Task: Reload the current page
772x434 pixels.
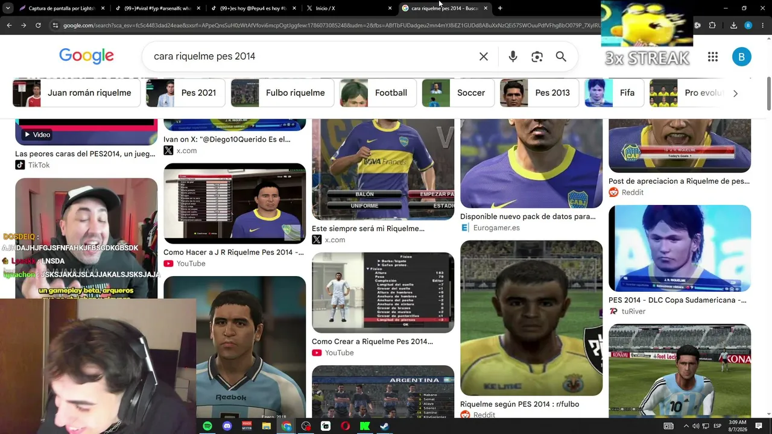Action: pos(38,25)
